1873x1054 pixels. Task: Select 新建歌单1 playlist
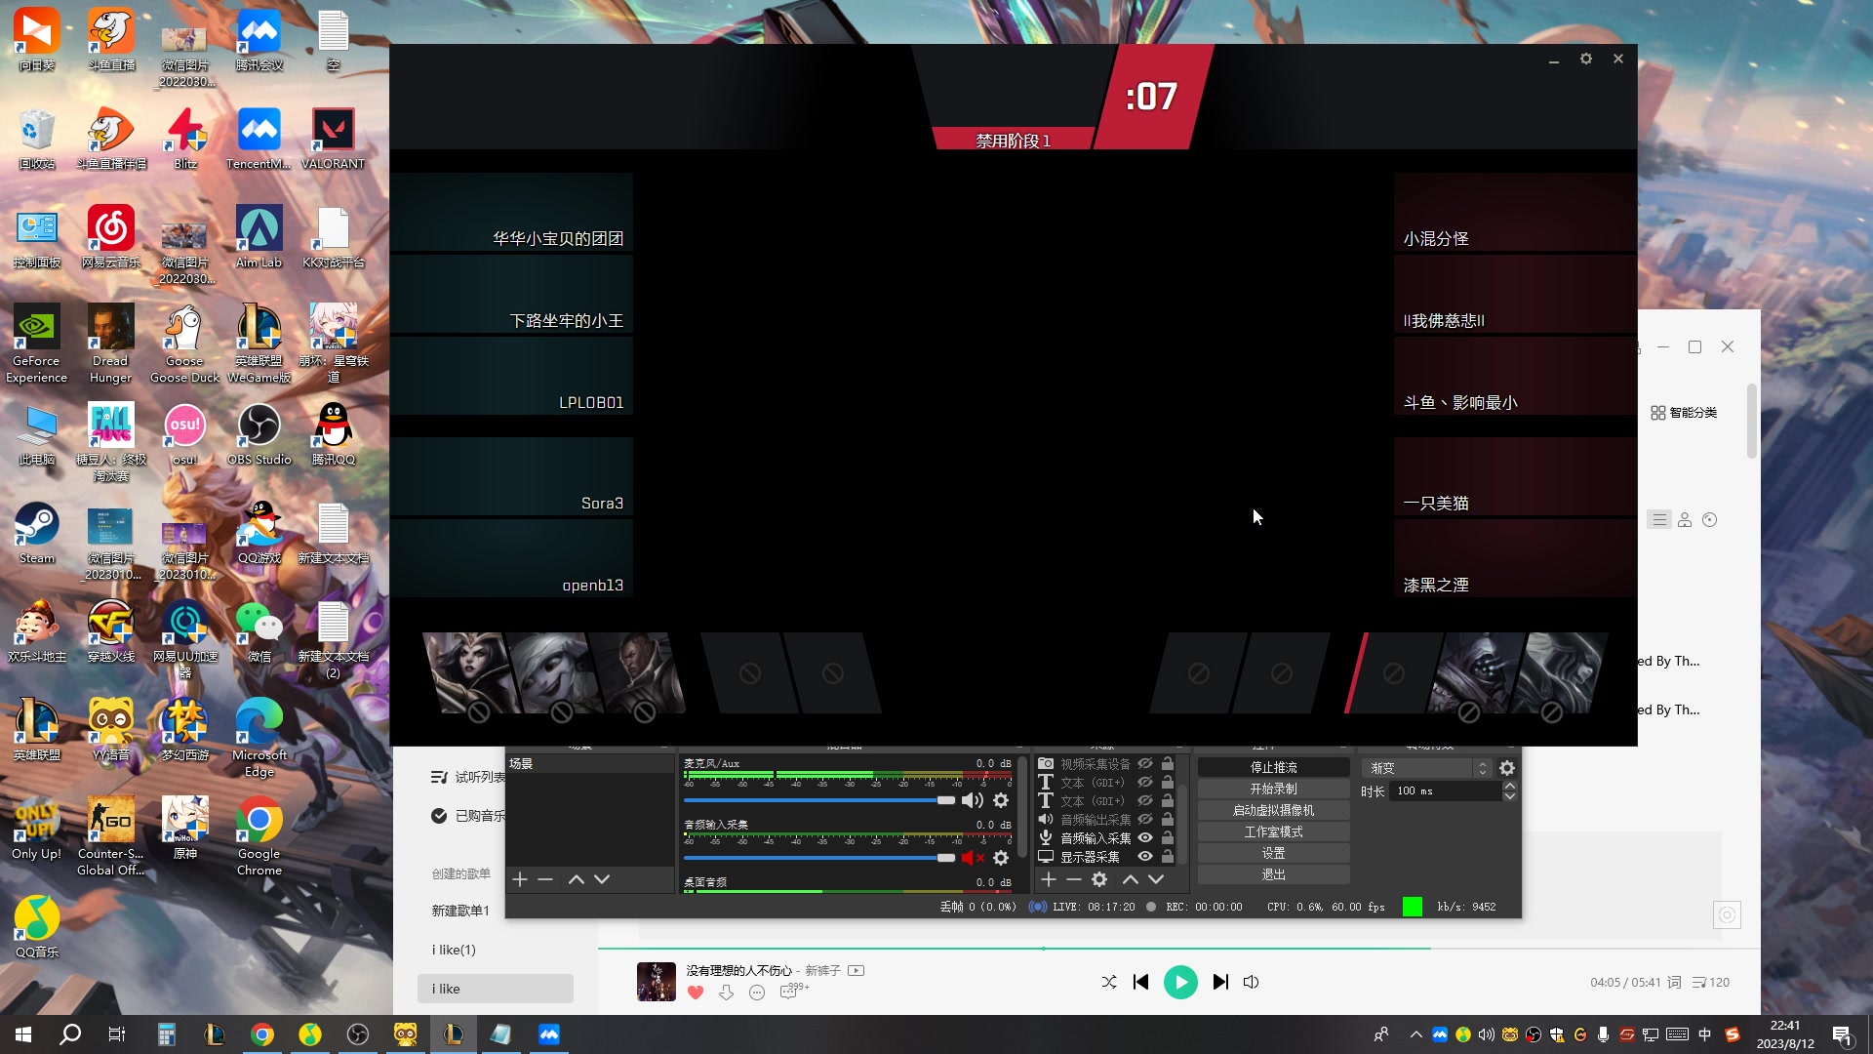pos(460,911)
